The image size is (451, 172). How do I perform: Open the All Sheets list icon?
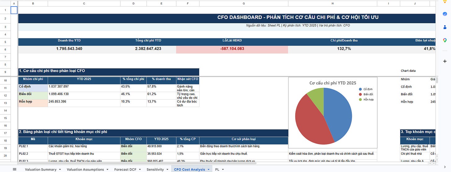point(14,169)
